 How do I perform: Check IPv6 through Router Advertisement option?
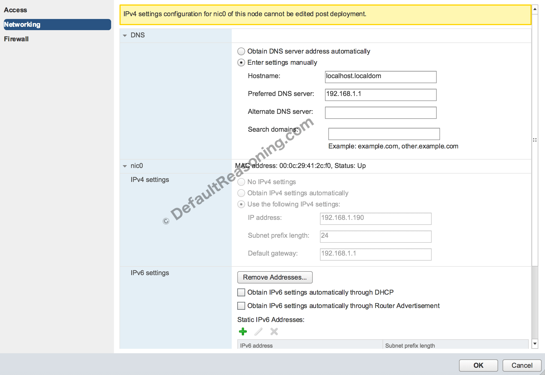point(241,306)
